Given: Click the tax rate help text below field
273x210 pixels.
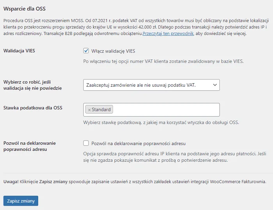Looking at the screenshot, I should point(161,122).
